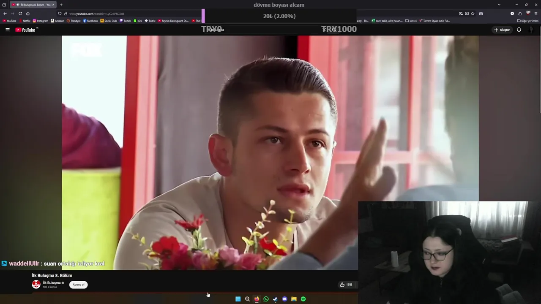Image resolution: width=541 pixels, height=304 pixels.
Task: Click the padlock site info icon
Action: tap(66, 14)
